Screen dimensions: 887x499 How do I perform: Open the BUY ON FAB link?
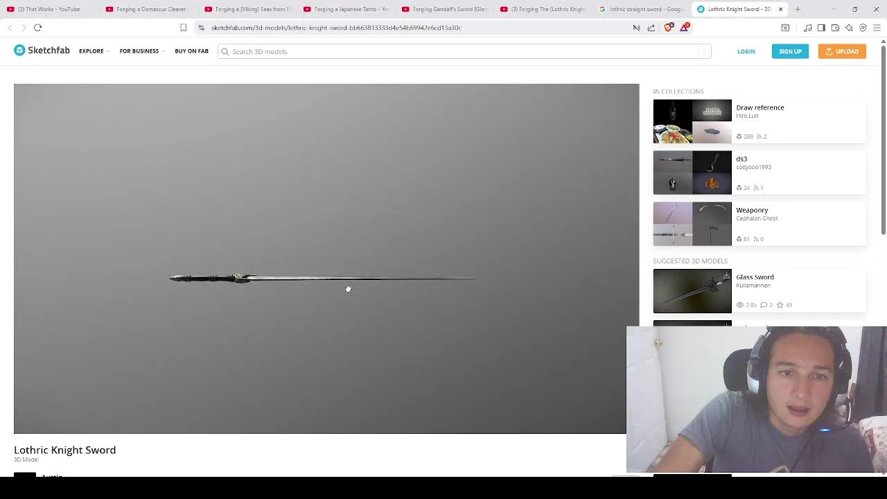[x=191, y=51]
